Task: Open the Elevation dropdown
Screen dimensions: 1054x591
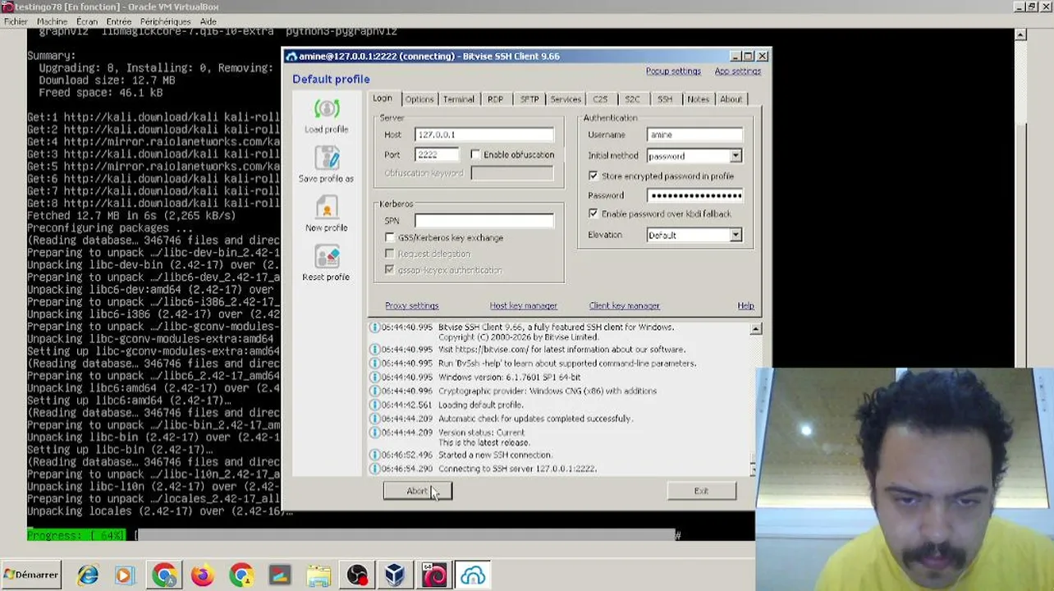Action: [736, 235]
